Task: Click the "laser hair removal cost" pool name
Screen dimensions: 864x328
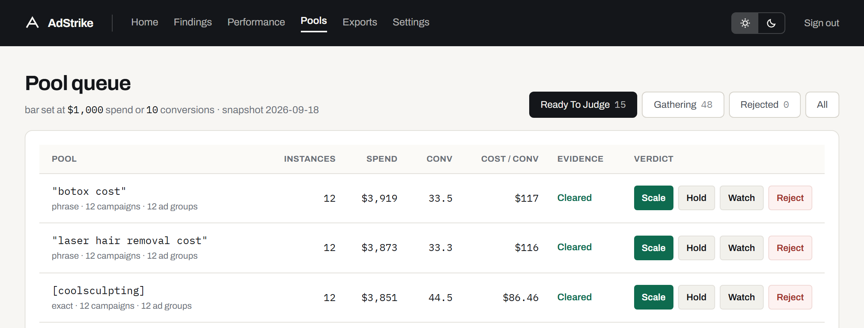Action: click(x=130, y=241)
